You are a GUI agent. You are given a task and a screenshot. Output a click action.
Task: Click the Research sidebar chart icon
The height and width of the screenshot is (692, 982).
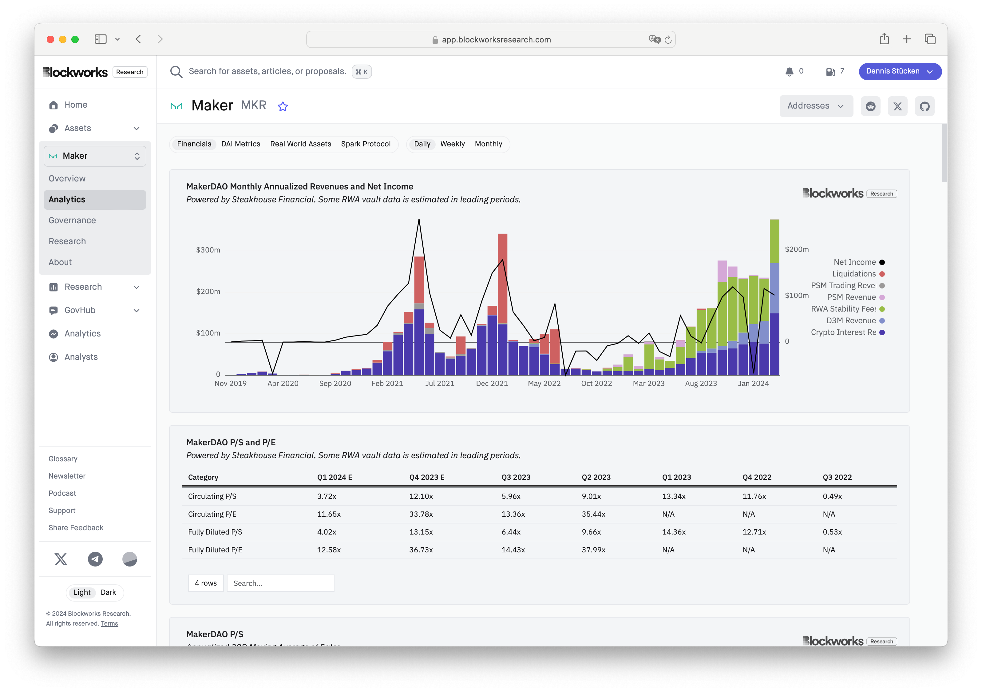tap(53, 287)
